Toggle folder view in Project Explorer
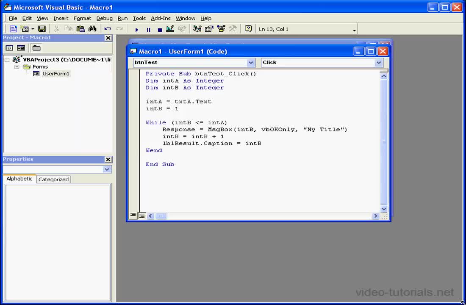The height and width of the screenshot is (305, 466). coord(37,48)
